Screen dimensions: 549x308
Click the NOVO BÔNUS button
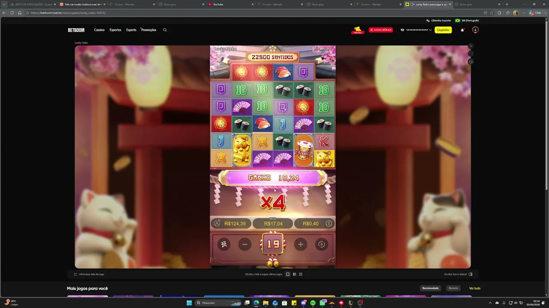tap(381, 30)
